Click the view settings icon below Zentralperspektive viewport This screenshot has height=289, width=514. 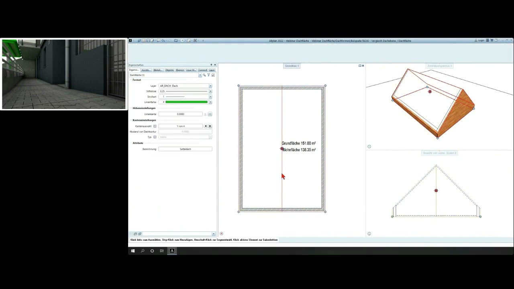click(x=369, y=147)
